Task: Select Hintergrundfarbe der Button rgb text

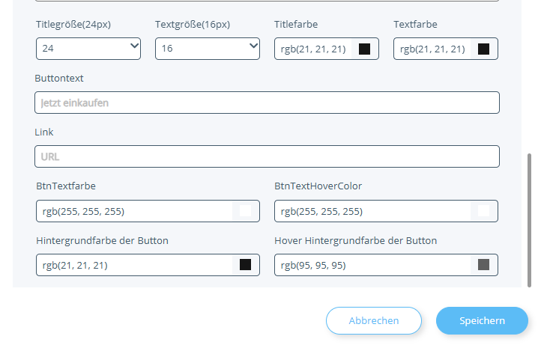Action: tap(135, 265)
